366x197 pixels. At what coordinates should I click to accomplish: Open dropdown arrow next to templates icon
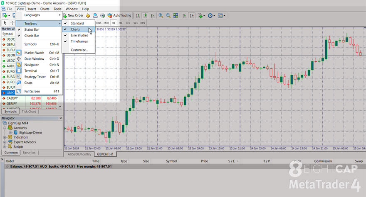coord(225,16)
